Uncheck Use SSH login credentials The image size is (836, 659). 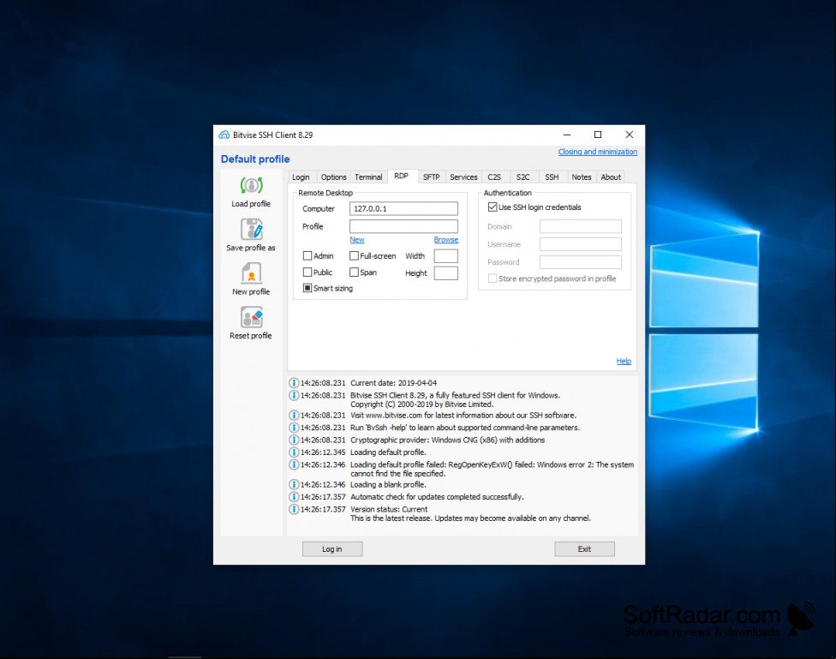click(493, 207)
